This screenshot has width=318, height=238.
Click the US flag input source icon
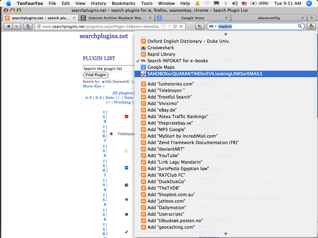coord(244,3)
